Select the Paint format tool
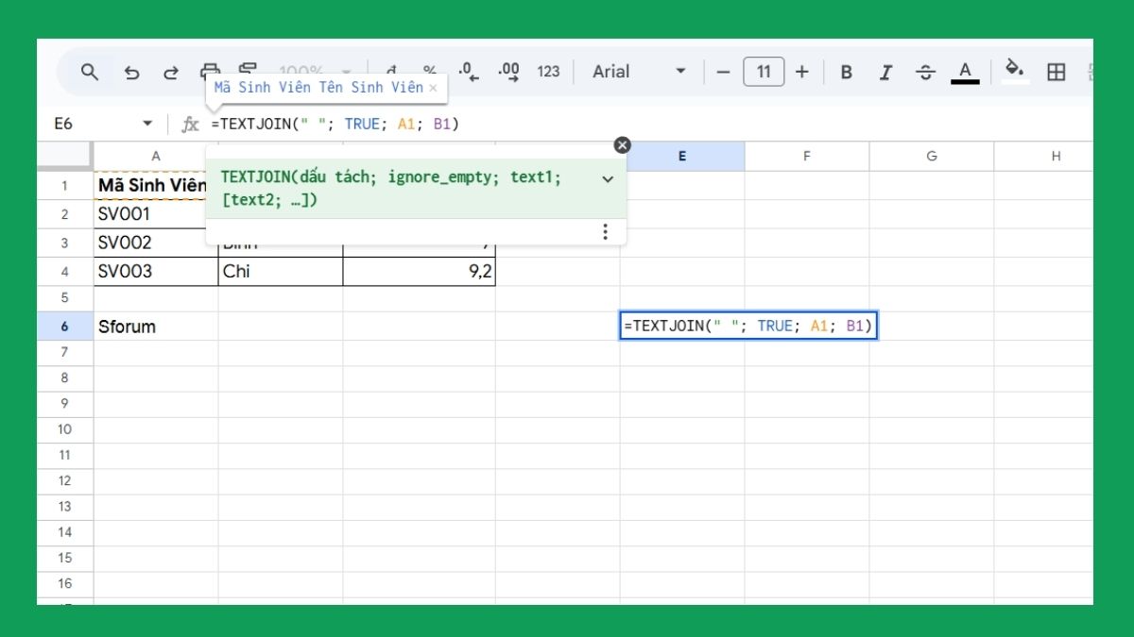 (x=249, y=71)
